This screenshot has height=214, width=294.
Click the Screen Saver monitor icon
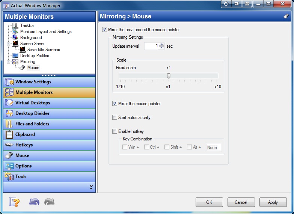pos(15,44)
